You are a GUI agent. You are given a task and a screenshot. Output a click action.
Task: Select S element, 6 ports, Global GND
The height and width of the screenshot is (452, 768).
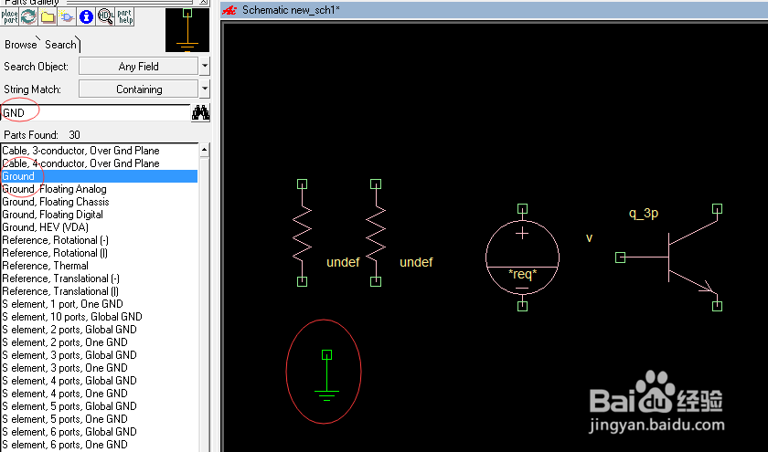coord(100,431)
